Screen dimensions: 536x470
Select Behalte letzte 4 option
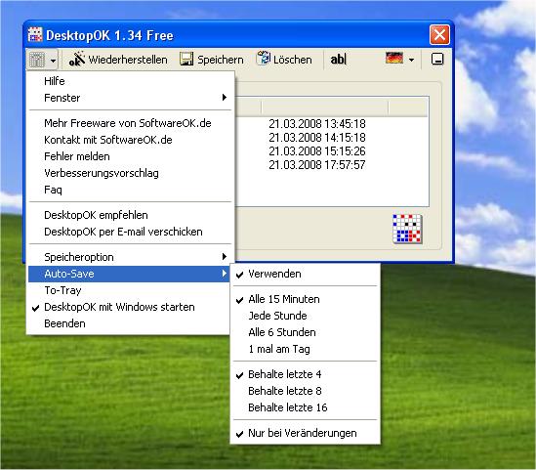305,374
